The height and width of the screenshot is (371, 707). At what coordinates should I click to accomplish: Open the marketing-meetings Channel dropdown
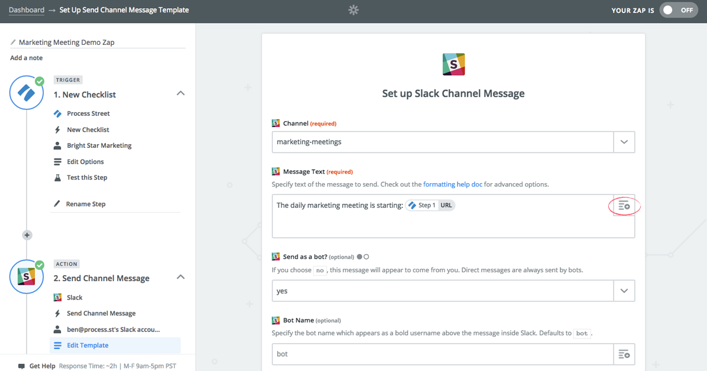[x=624, y=142]
